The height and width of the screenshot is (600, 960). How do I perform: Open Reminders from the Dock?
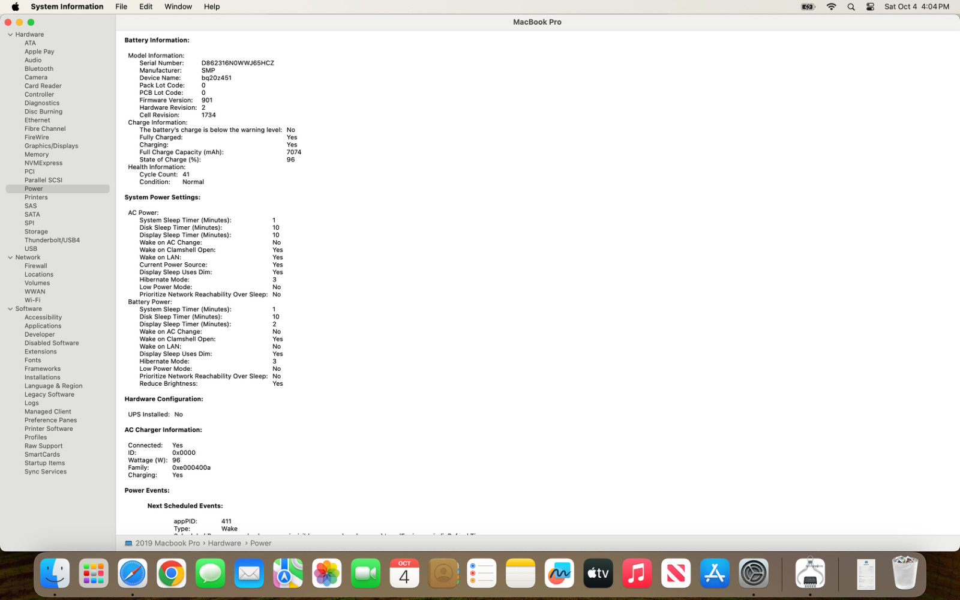point(482,573)
